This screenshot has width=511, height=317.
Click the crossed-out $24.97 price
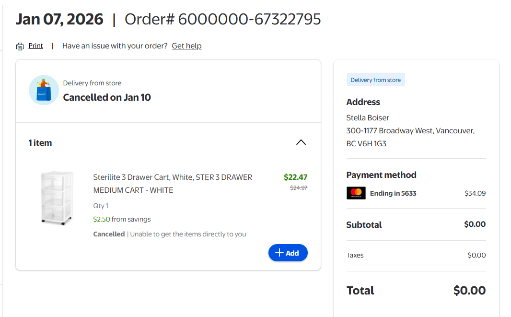coord(299,188)
